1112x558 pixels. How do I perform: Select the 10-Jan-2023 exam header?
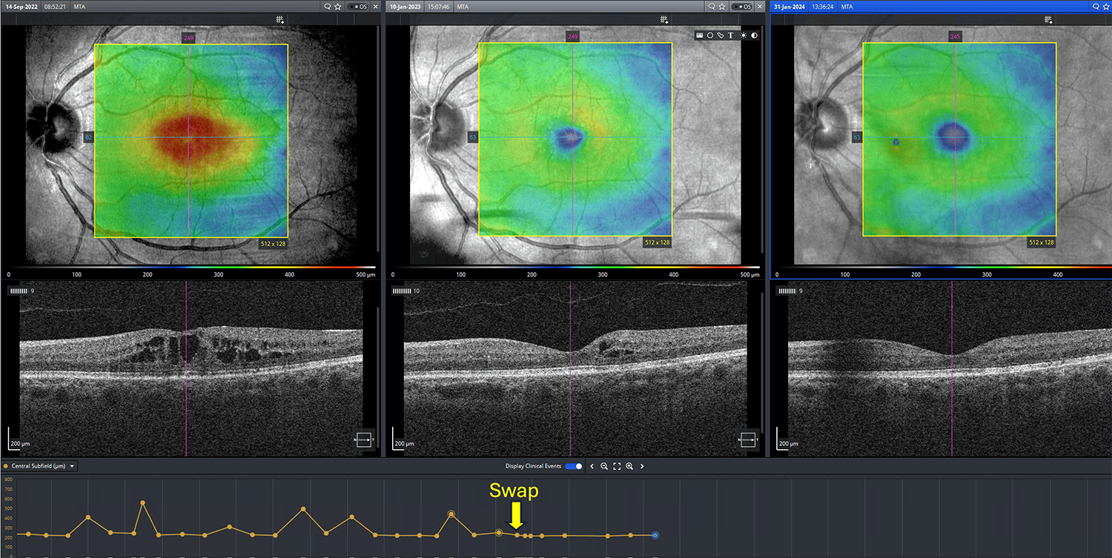pyautogui.click(x=406, y=6)
